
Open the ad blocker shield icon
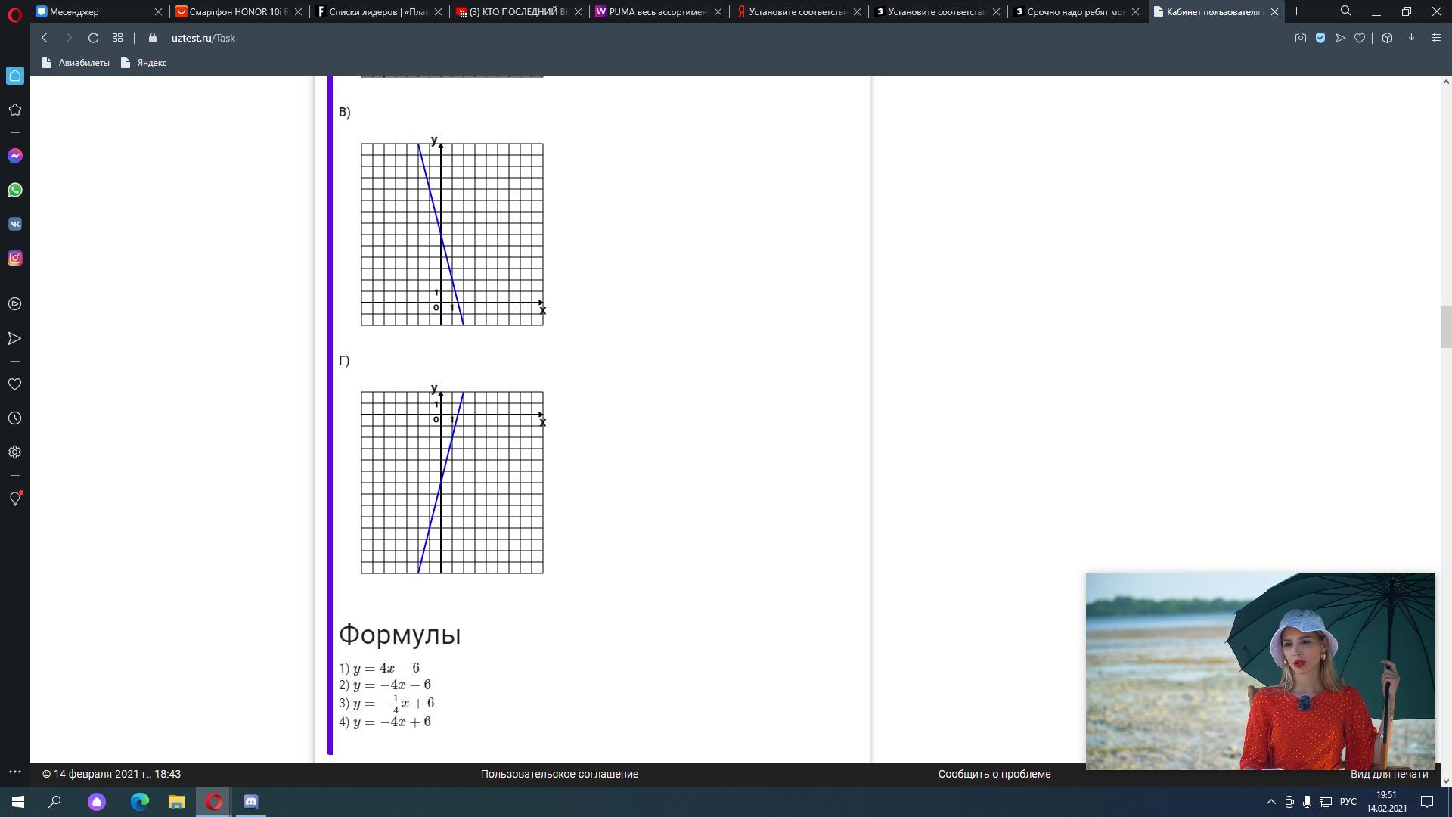point(1320,38)
